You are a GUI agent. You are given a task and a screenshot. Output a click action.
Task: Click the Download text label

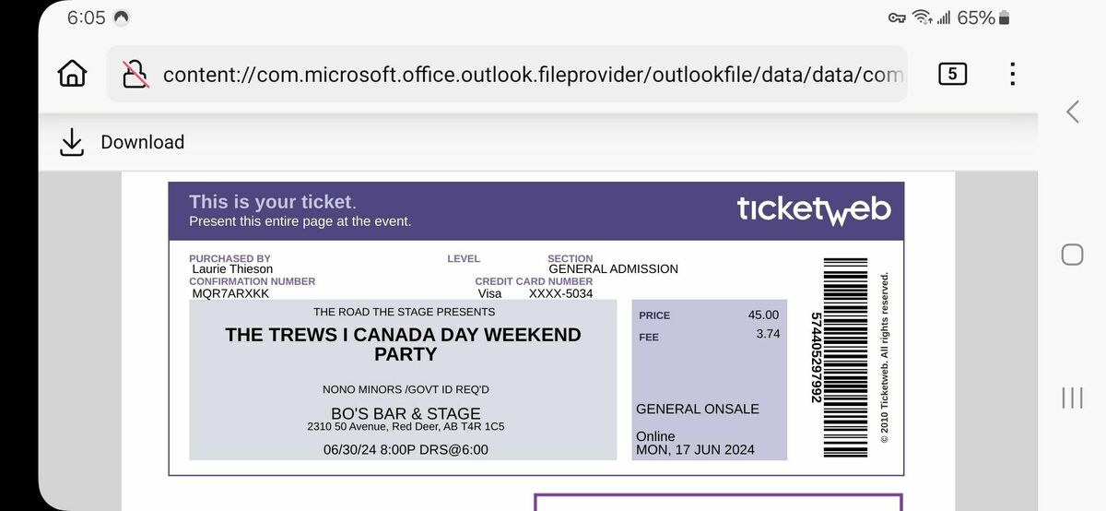(x=143, y=142)
